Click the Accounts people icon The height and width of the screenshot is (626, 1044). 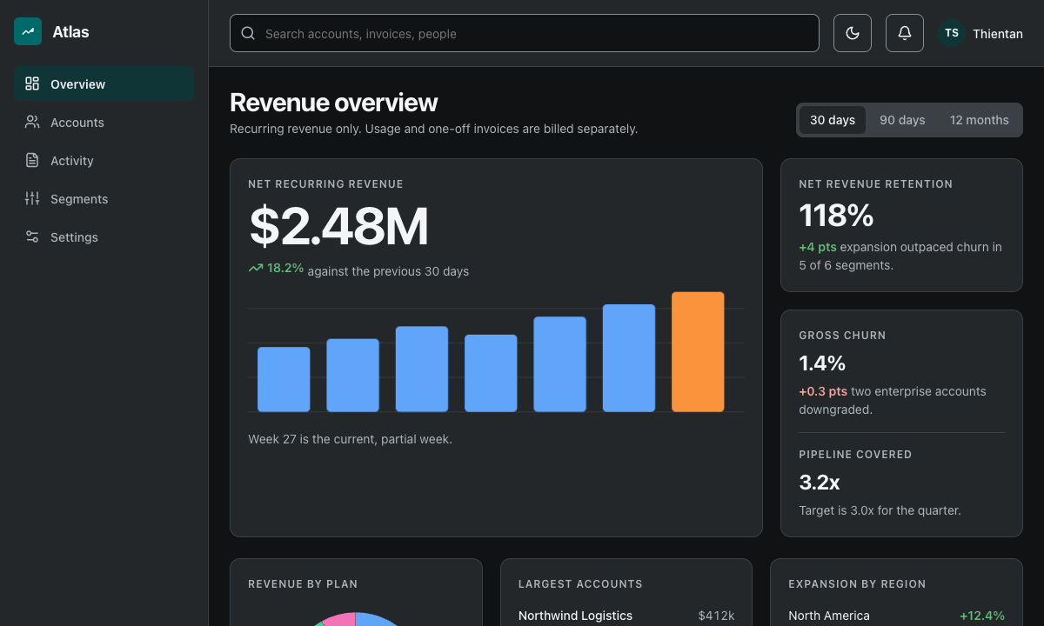click(x=32, y=122)
